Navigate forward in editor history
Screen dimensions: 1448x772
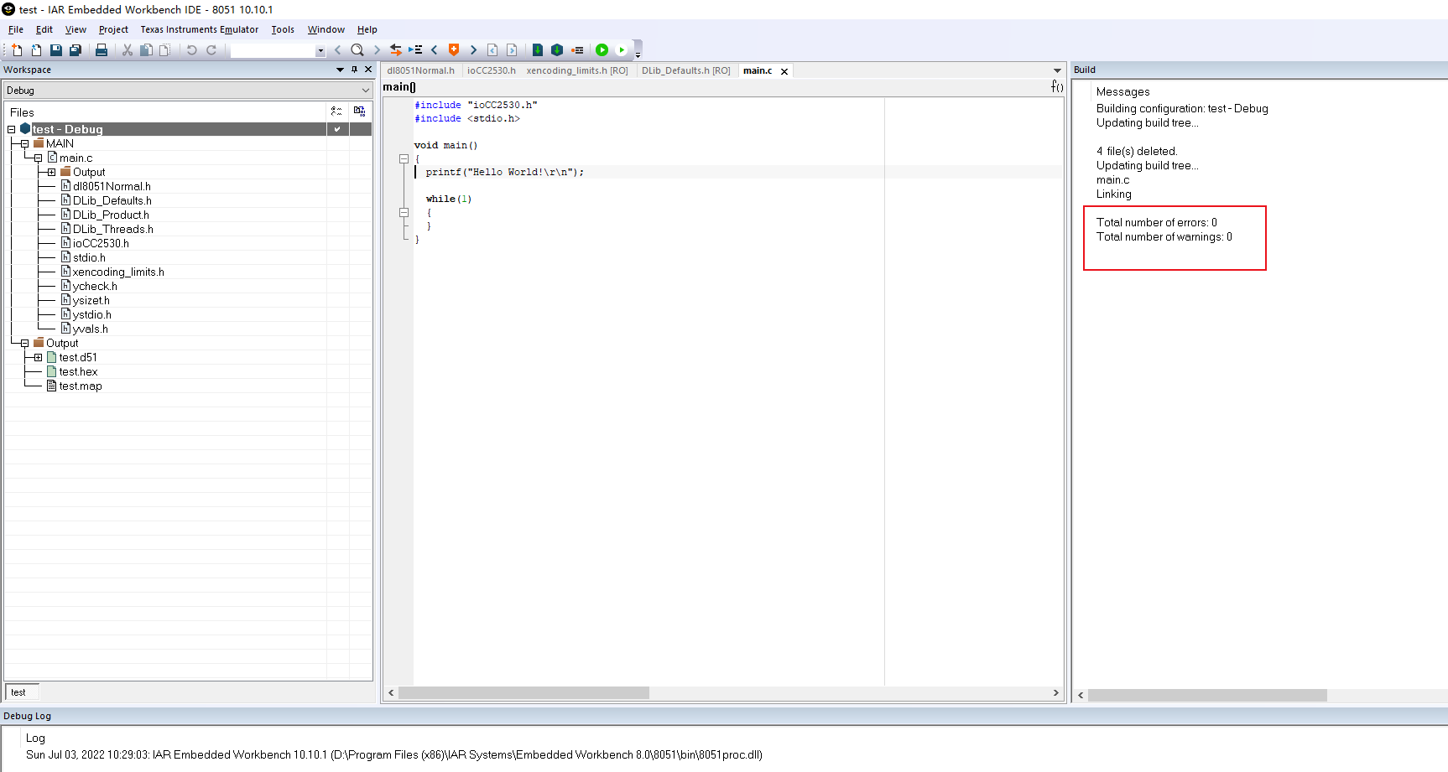tap(512, 50)
